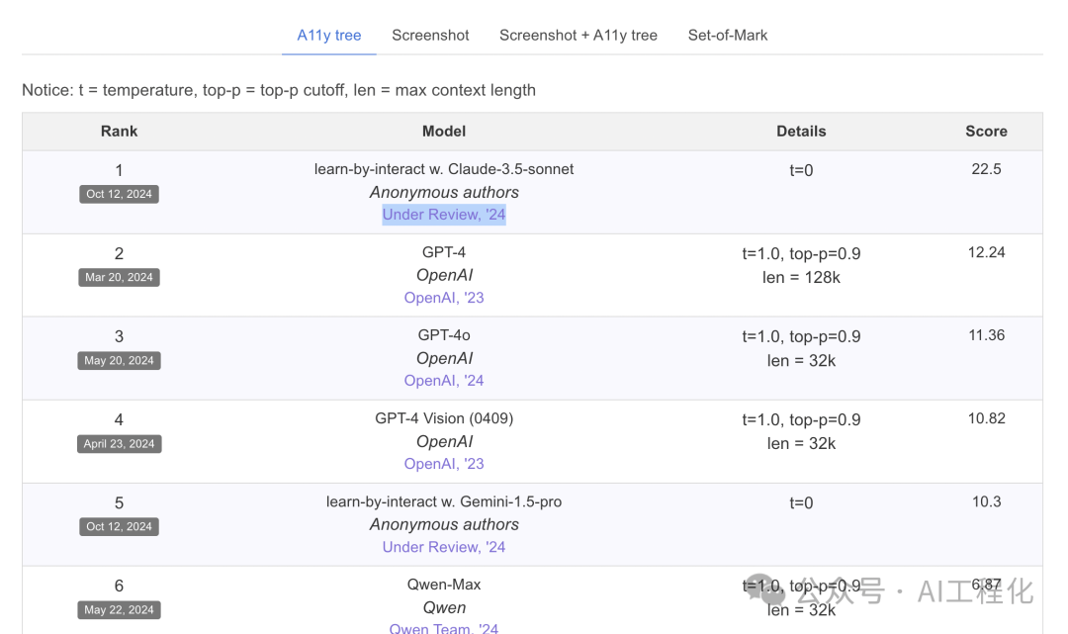1068x634 pixels.
Task: Click the Oct 12, 2024 badge in rank 5
Action: point(120,526)
